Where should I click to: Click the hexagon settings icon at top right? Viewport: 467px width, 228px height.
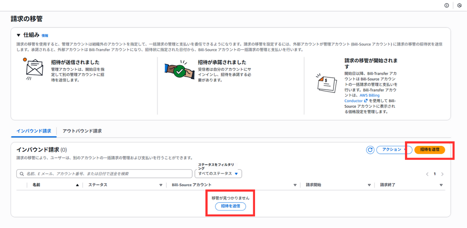pos(459,5)
